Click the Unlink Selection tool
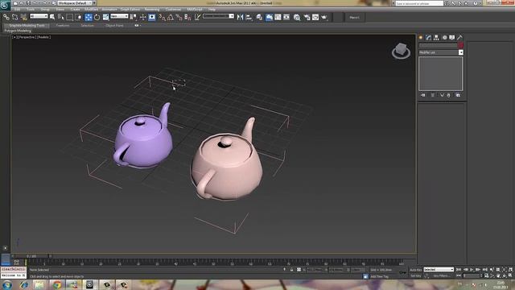 tap(15, 17)
